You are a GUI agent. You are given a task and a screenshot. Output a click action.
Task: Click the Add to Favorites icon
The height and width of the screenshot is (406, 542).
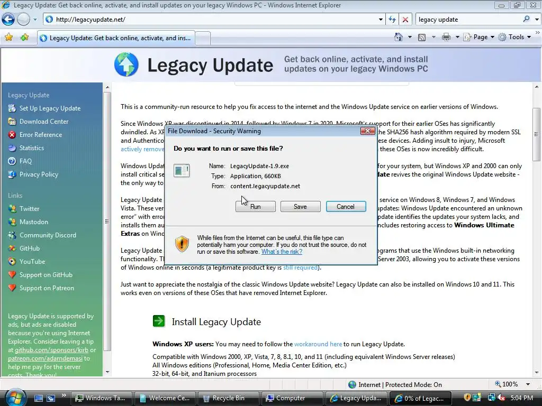[24, 38]
